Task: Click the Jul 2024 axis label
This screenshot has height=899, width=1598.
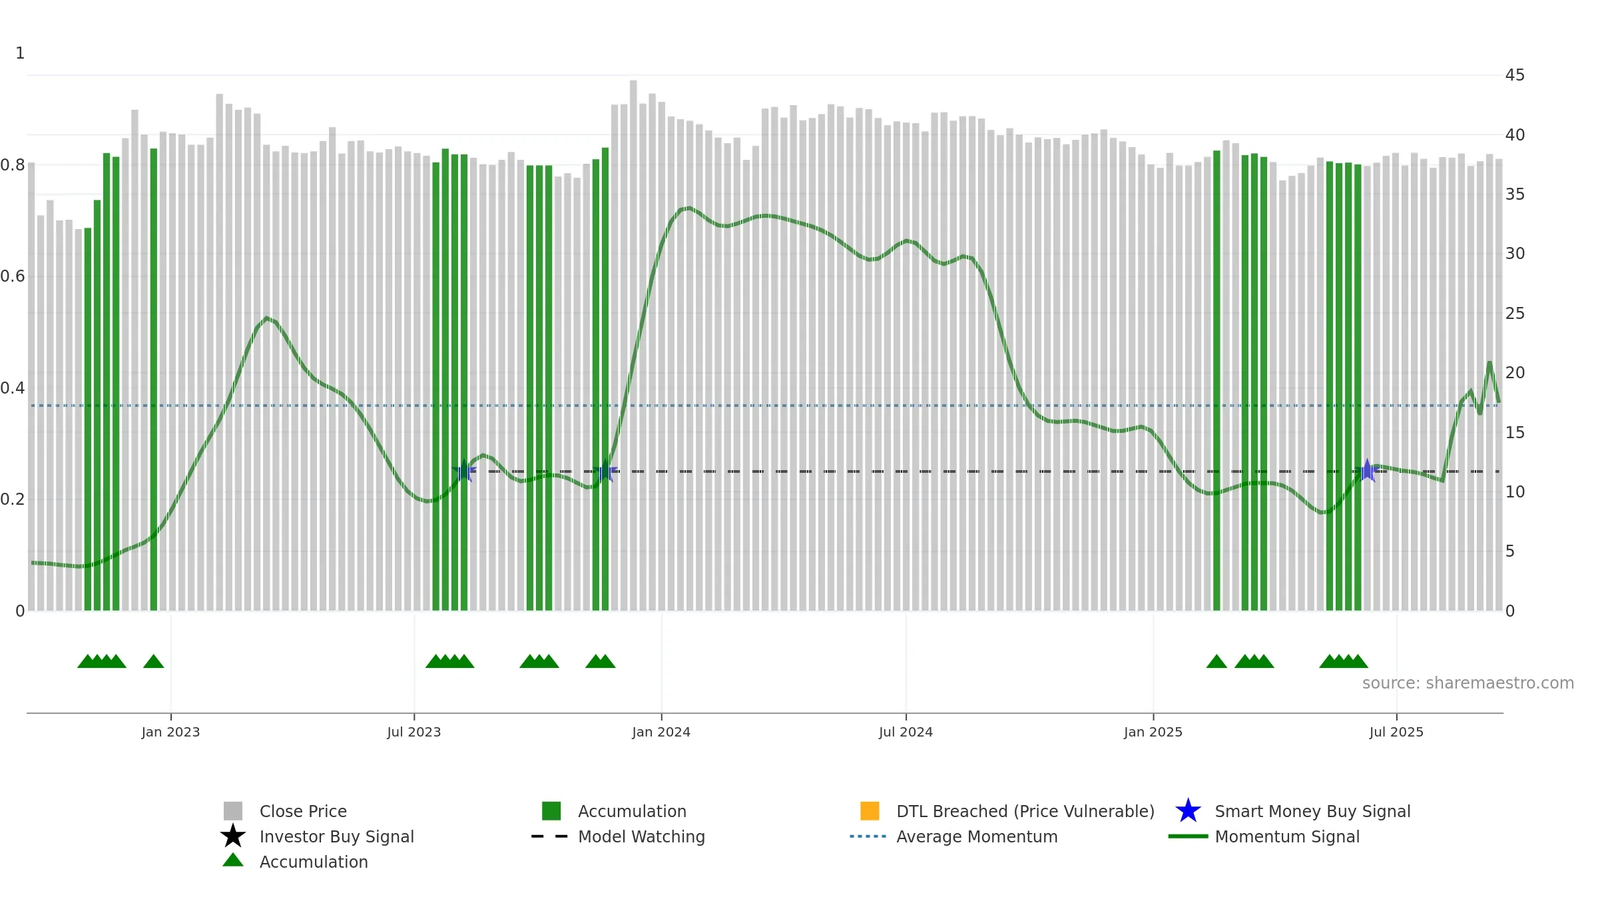Action: coord(906,732)
